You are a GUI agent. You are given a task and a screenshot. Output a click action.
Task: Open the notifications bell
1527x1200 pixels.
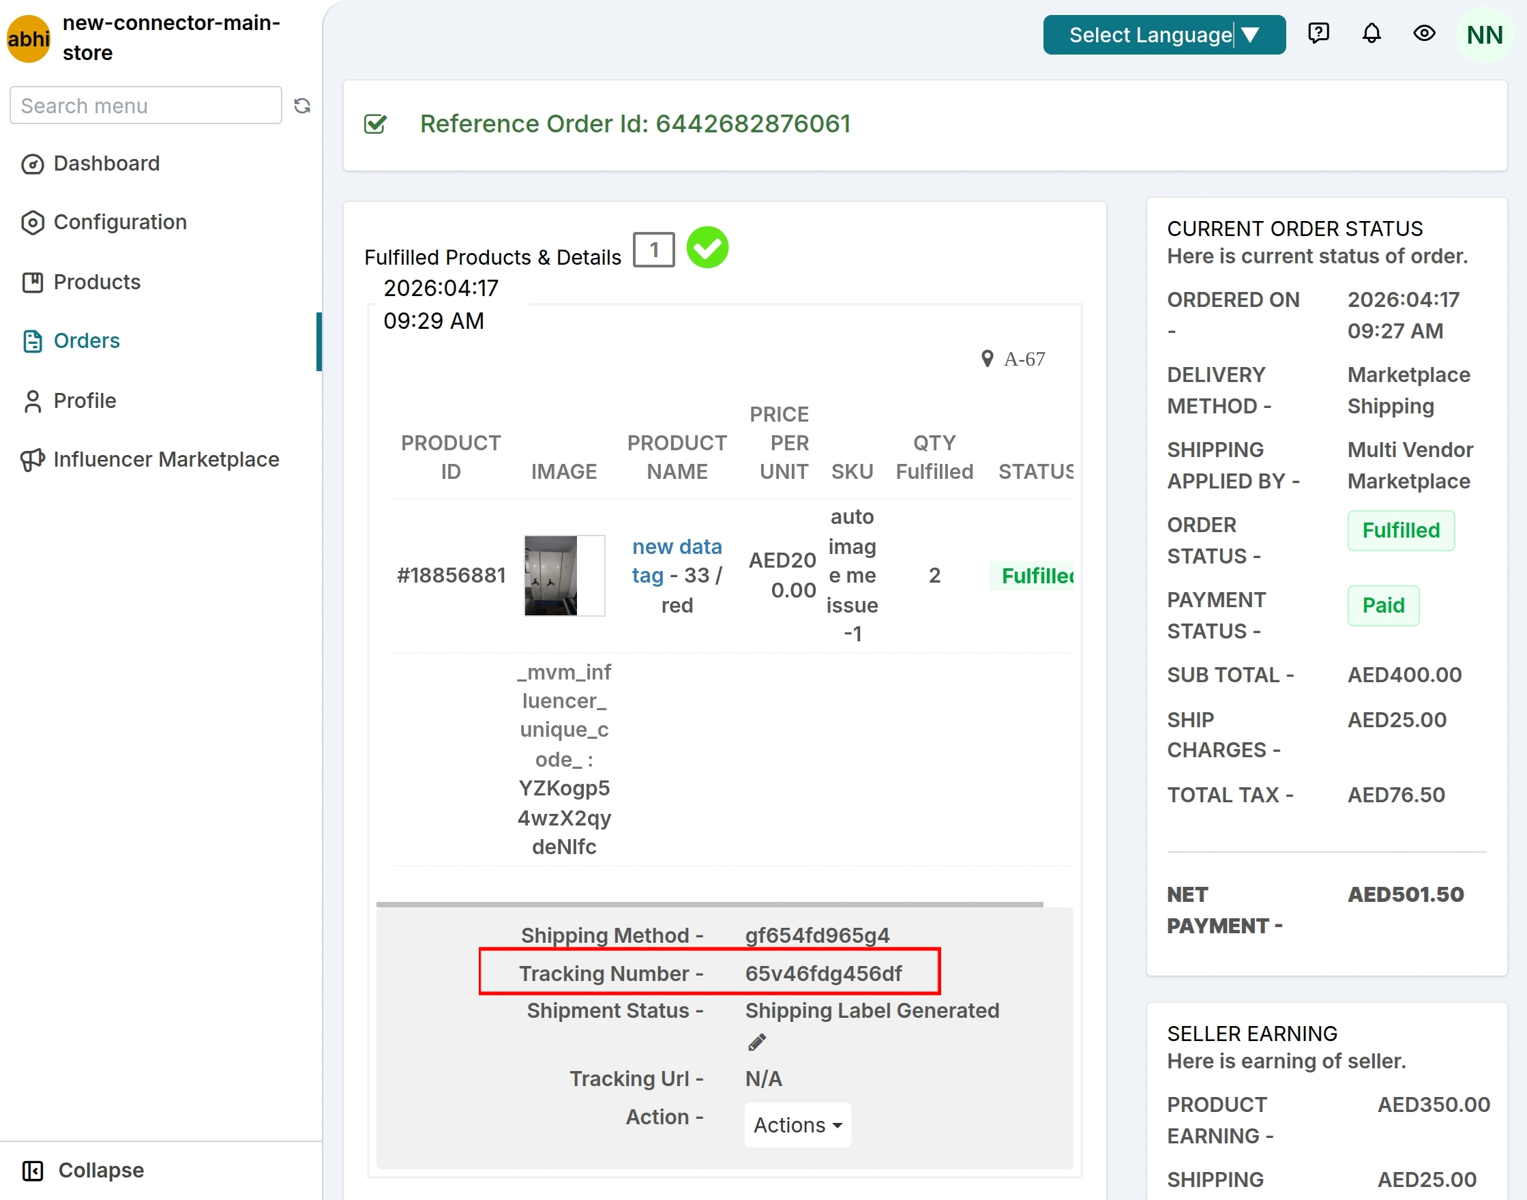[x=1371, y=33]
